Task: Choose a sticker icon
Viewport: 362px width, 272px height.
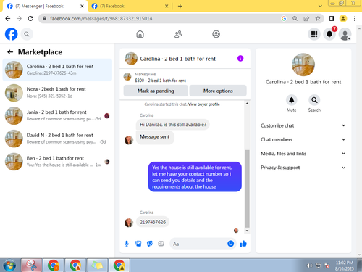Action: 150,244
